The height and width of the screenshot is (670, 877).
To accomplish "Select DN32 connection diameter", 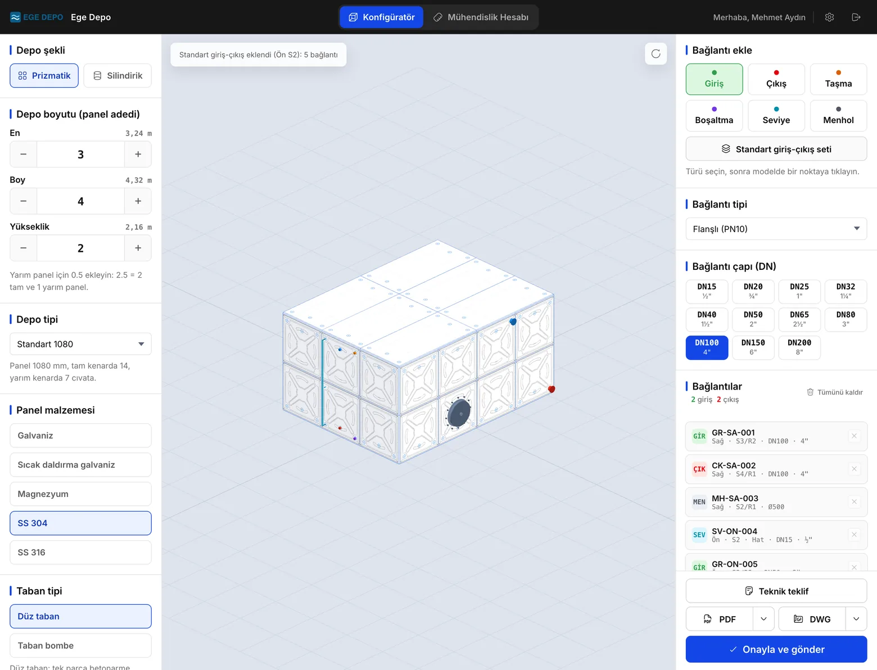I will 846,291.
